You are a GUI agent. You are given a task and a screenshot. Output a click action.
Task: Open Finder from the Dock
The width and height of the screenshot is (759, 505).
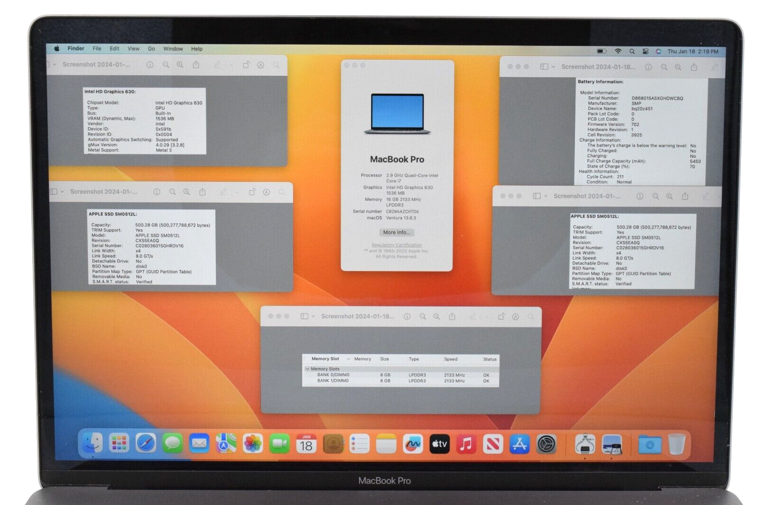point(93,443)
